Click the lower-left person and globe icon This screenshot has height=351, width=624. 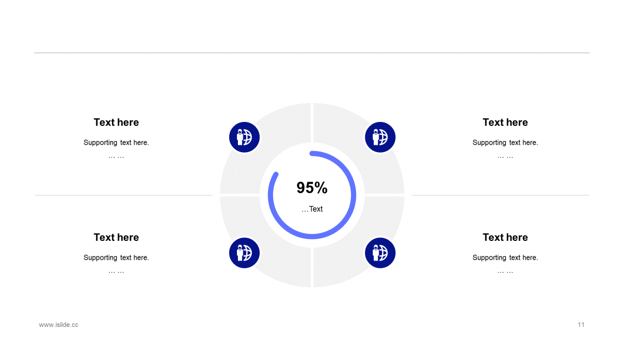[x=244, y=253]
